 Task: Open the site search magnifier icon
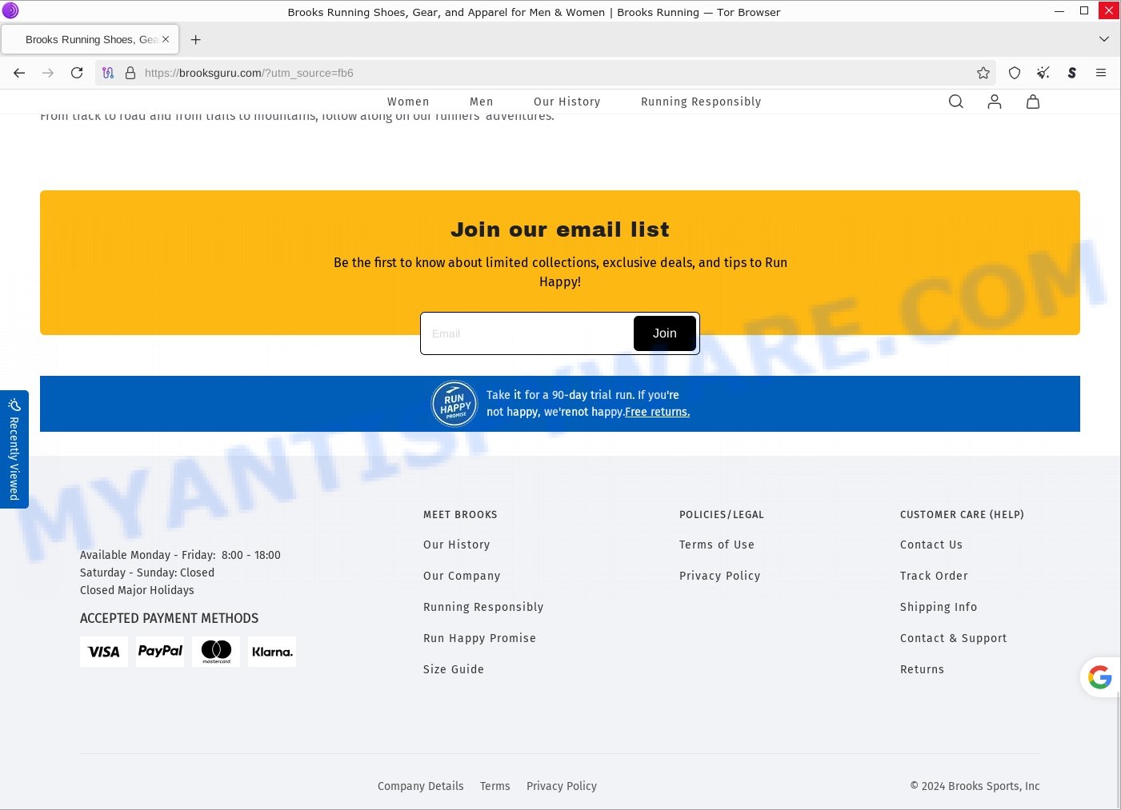(x=956, y=102)
